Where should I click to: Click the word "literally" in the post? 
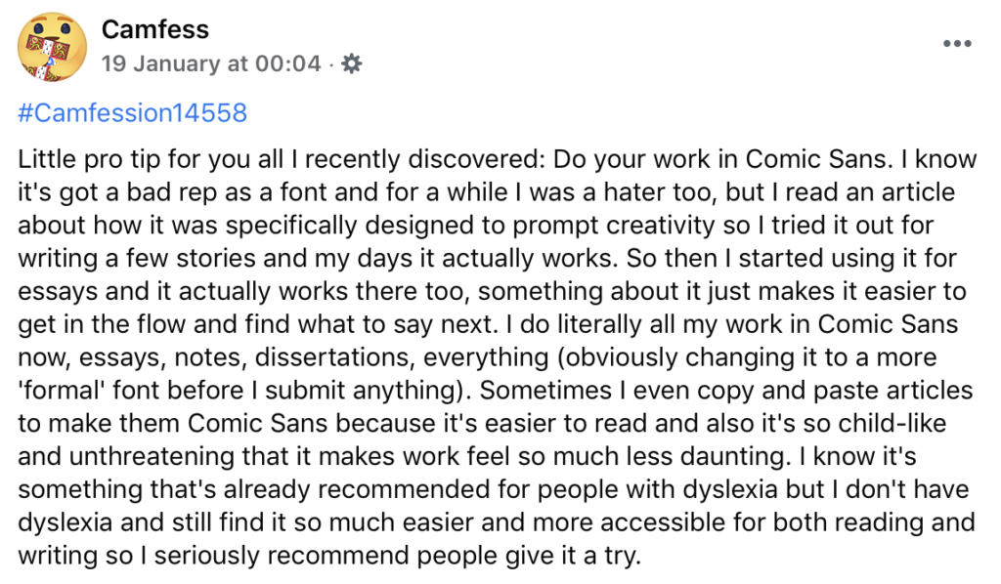point(599,324)
